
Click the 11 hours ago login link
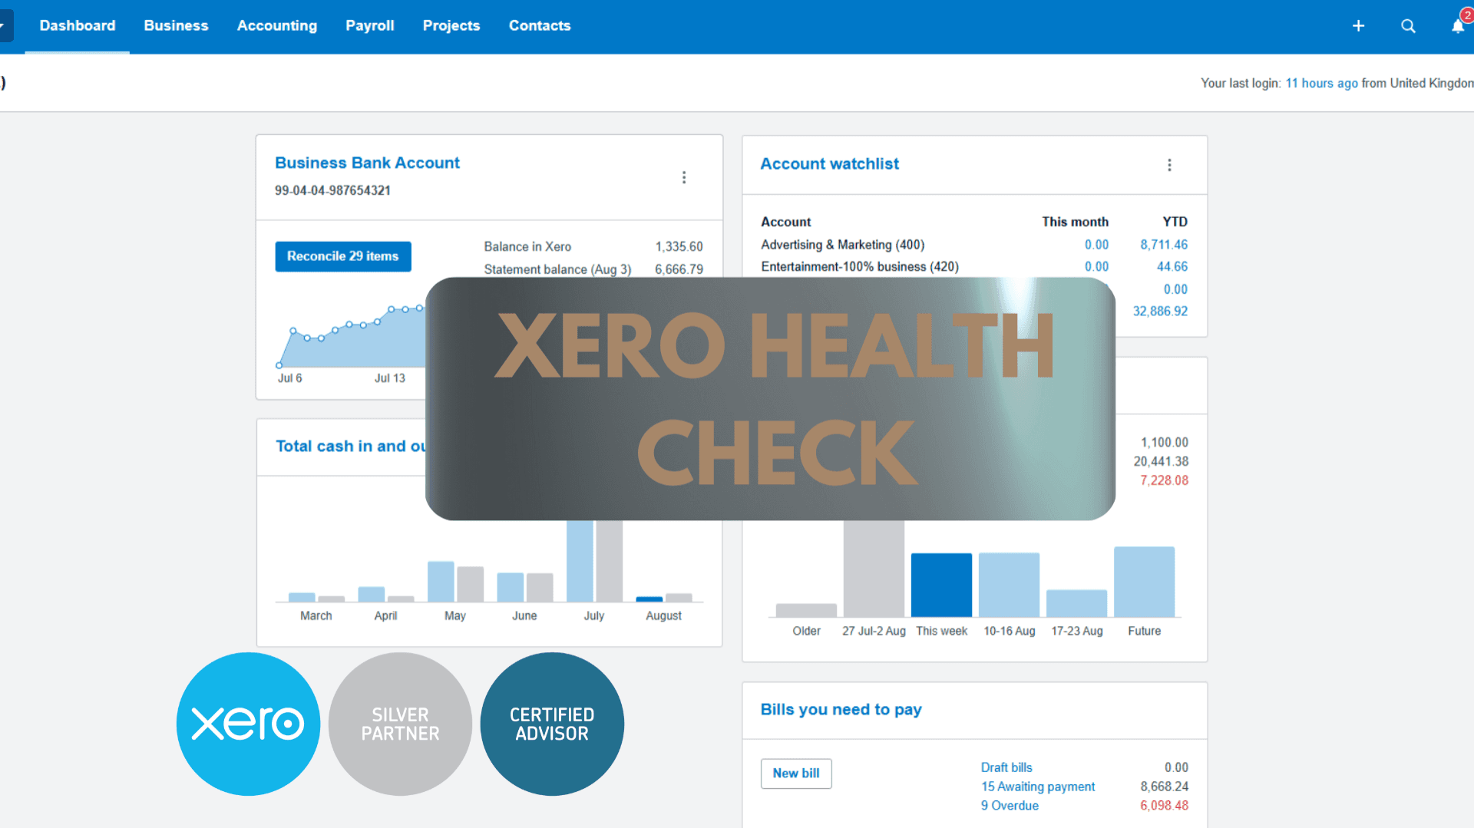pos(1321,83)
